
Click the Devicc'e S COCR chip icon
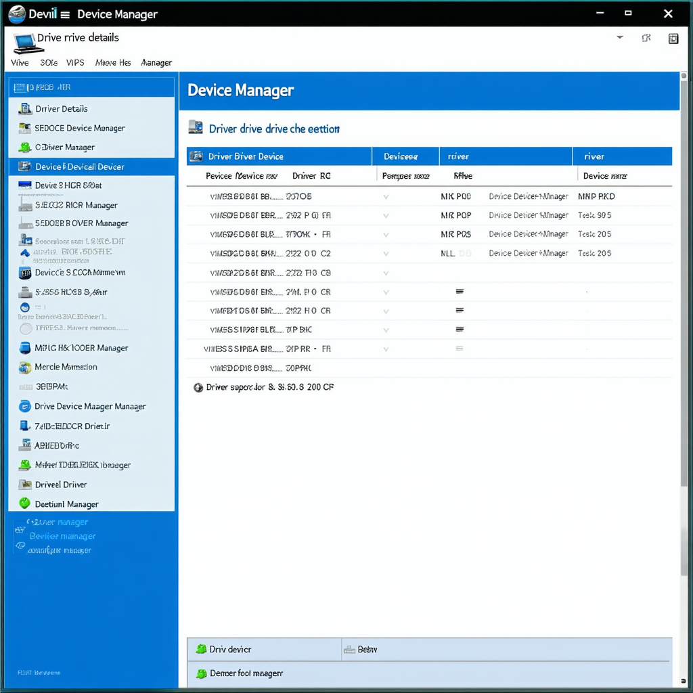(25, 273)
